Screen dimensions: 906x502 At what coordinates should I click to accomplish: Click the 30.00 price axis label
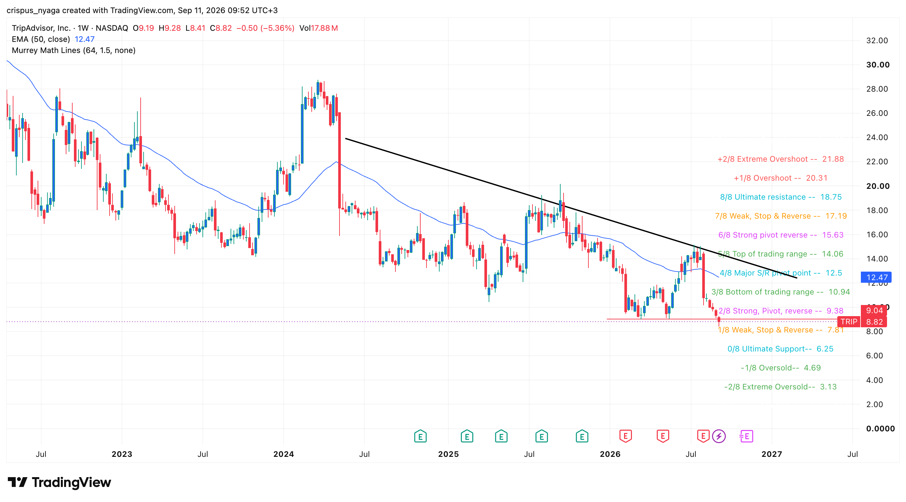[878, 65]
